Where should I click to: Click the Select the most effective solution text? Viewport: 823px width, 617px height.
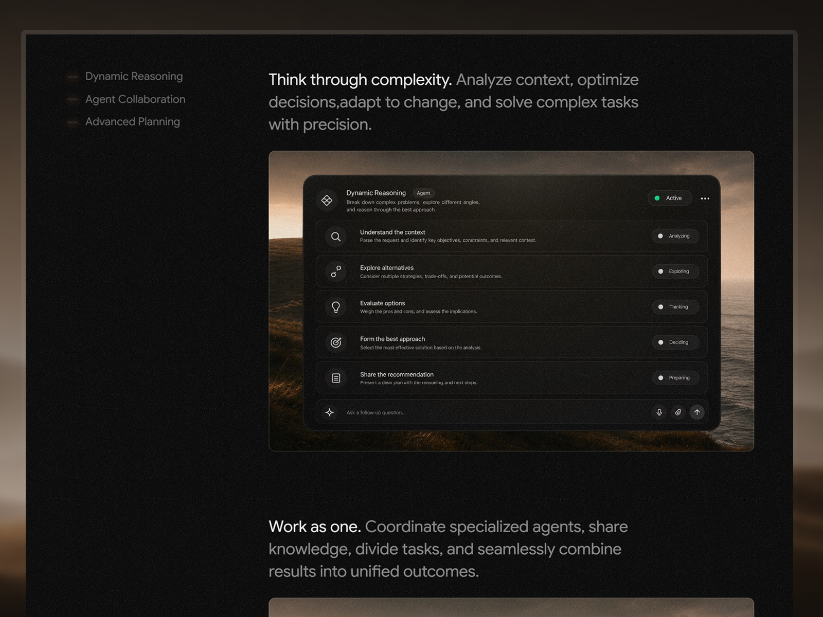(421, 348)
